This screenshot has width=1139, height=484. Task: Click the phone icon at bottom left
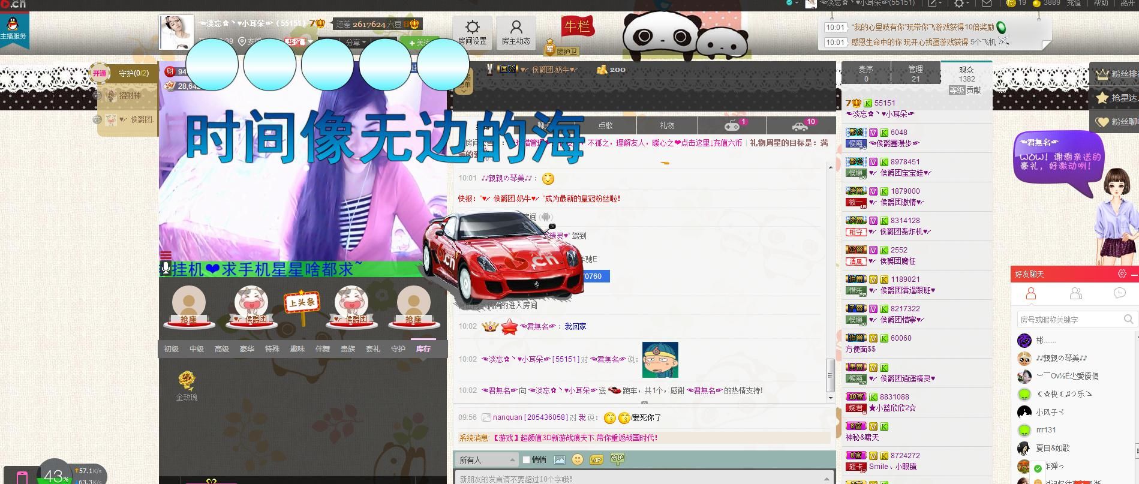tap(22, 477)
